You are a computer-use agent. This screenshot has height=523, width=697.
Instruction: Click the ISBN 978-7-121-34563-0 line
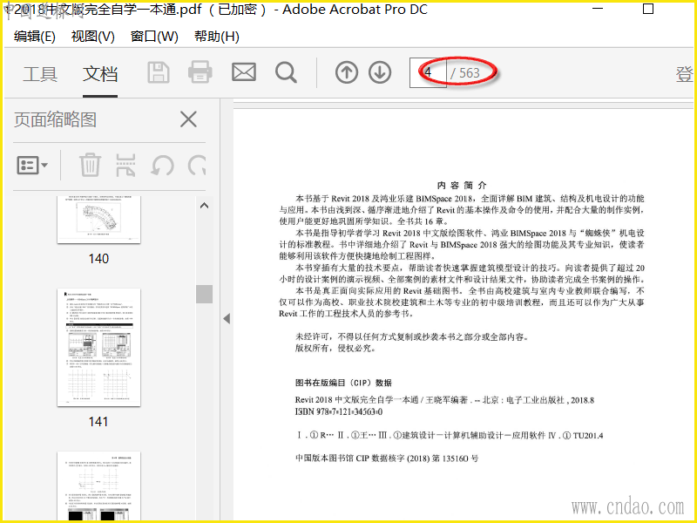tap(339, 411)
